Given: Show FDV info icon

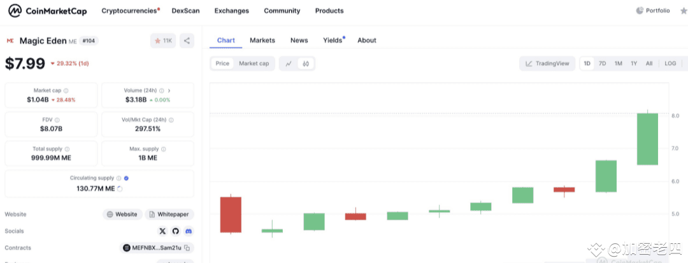Looking at the screenshot, I should point(57,120).
